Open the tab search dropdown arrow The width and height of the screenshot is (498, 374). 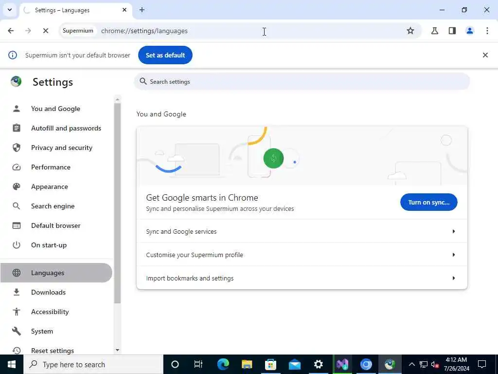[10, 10]
